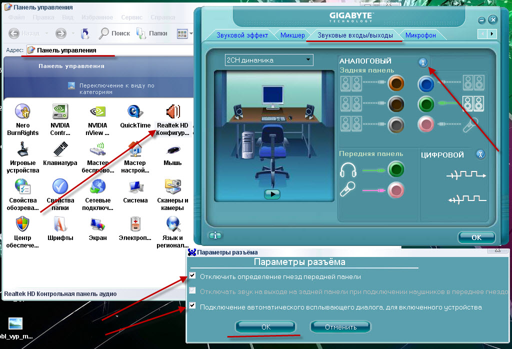Open Вид menu
The height and width of the screenshot is (349, 512).
(x=67, y=17)
